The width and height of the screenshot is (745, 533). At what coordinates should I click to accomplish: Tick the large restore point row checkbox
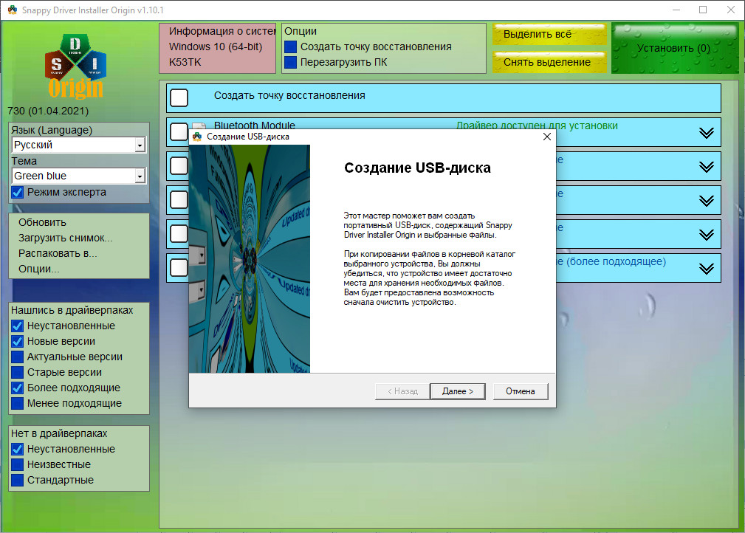click(179, 97)
